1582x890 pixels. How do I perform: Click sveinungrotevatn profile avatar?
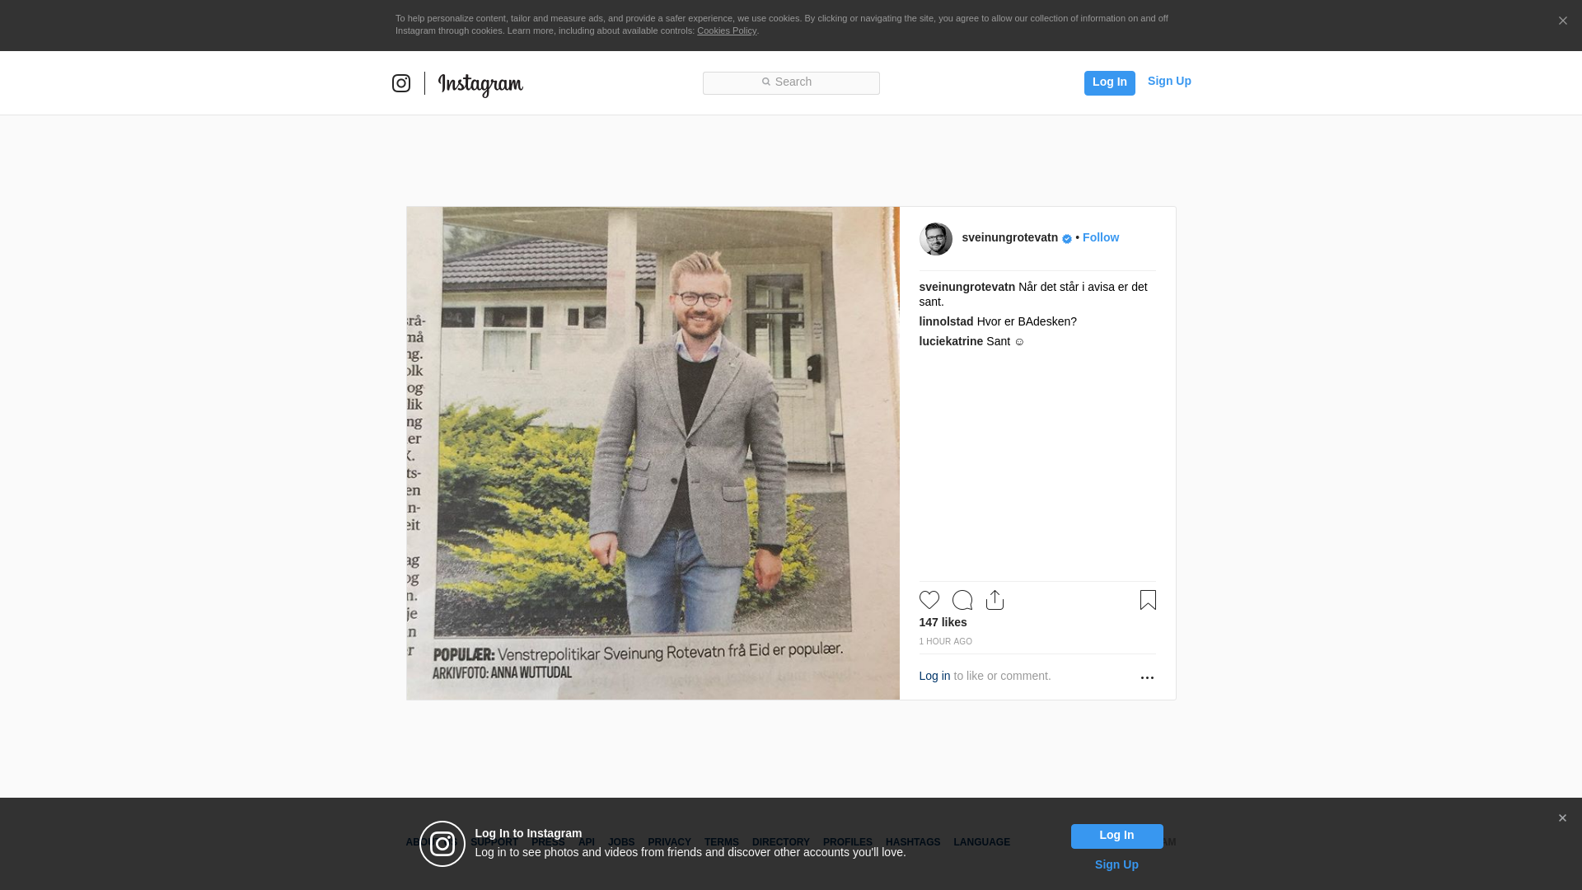(x=936, y=239)
